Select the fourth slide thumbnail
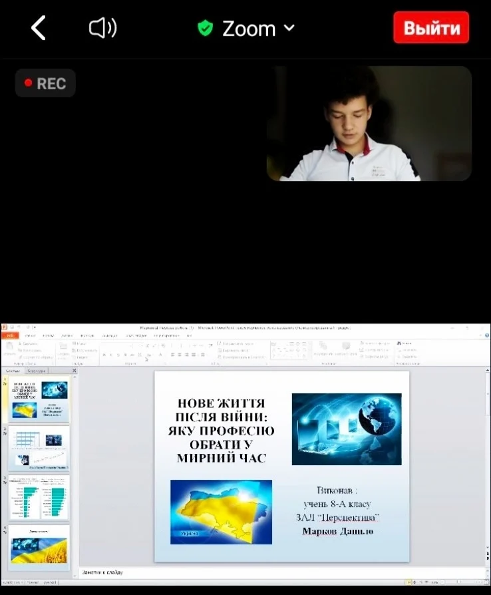491x595 pixels. click(39, 546)
